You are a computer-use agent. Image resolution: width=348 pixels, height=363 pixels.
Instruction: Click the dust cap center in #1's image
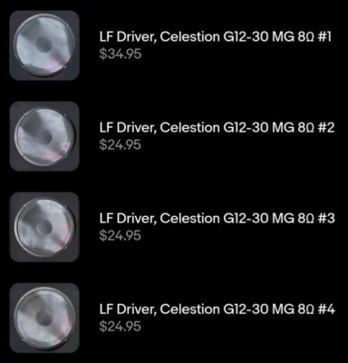(x=44, y=45)
